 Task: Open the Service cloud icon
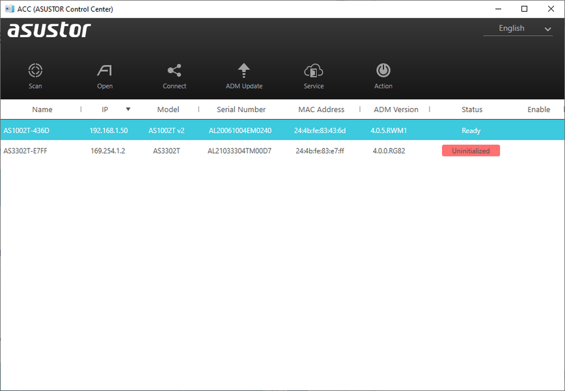[314, 70]
